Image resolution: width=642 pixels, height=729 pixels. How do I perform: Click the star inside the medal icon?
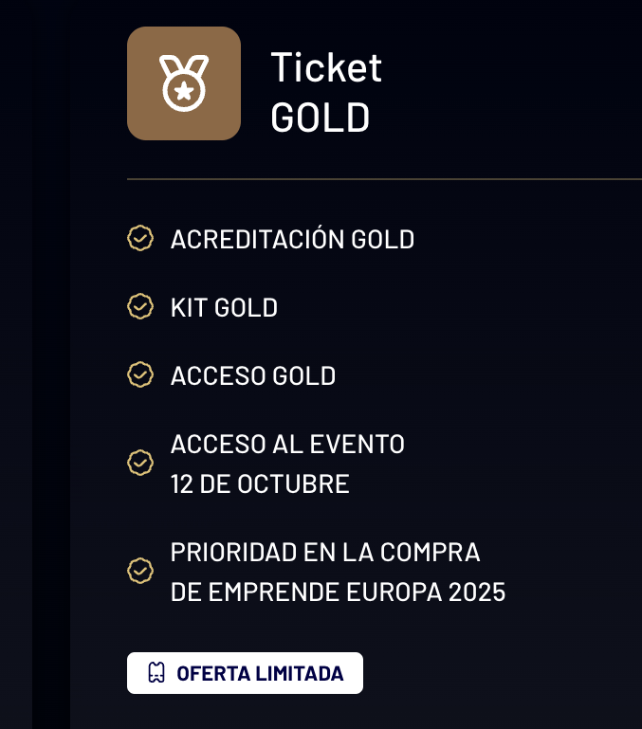click(x=184, y=91)
